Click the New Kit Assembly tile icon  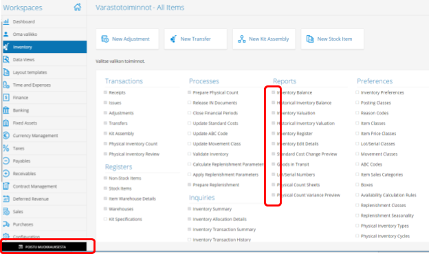(x=241, y=39)
